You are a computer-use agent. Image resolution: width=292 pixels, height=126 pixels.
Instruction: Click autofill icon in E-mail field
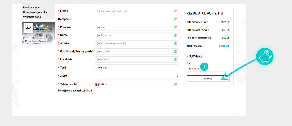click(x=175, y=11)
